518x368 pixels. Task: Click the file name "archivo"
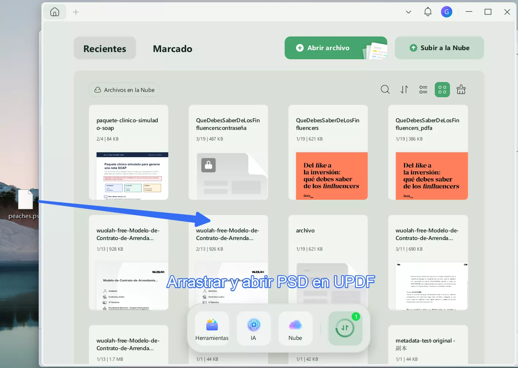click(x=305, y=231)
